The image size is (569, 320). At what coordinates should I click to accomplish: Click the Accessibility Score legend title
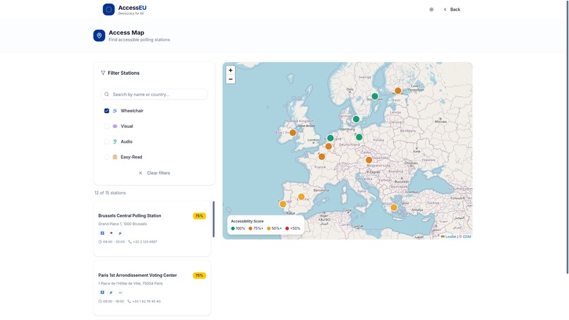pyautogui.click(x=247, y=221)
